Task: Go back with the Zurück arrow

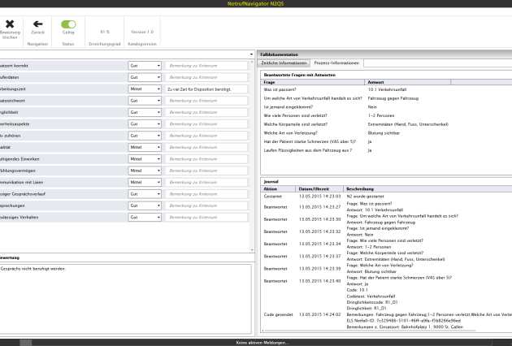Action: click(x=38, y=24)
